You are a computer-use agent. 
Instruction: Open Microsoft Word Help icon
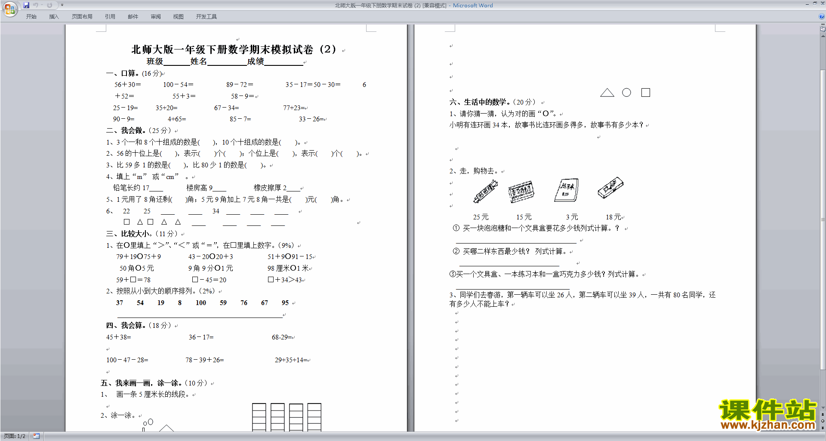[x=821, y=17]
